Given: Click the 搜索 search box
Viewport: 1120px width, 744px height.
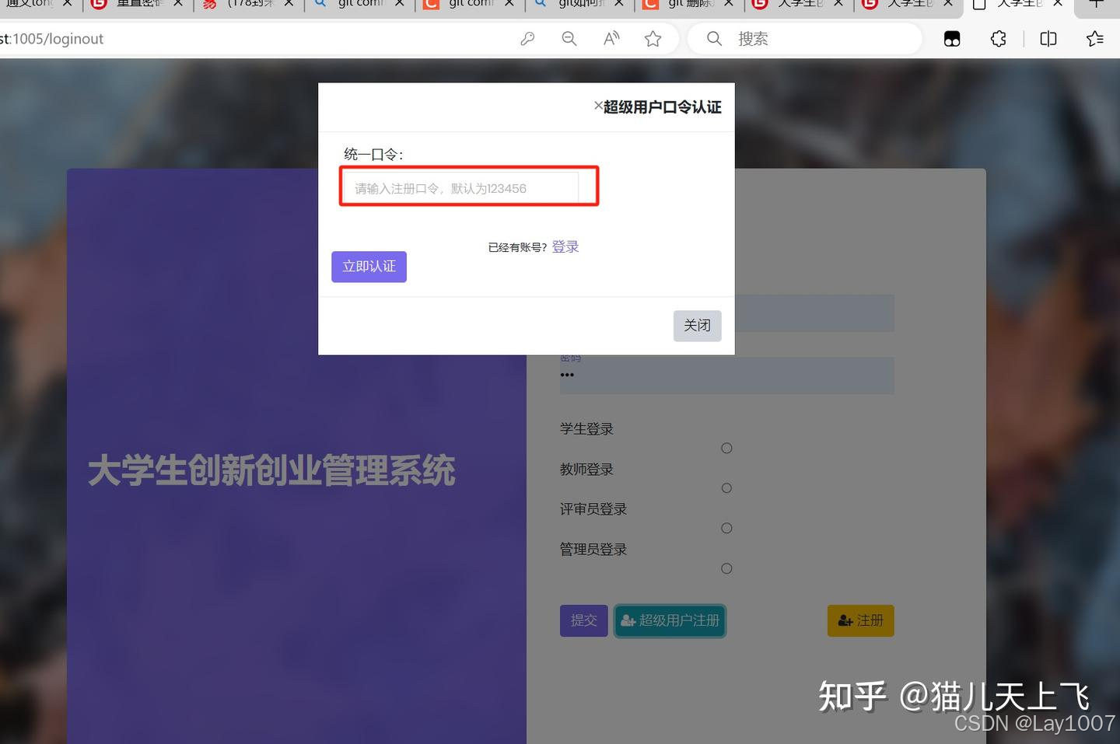Looking at the screenshot, I should (x=805, y=39).
